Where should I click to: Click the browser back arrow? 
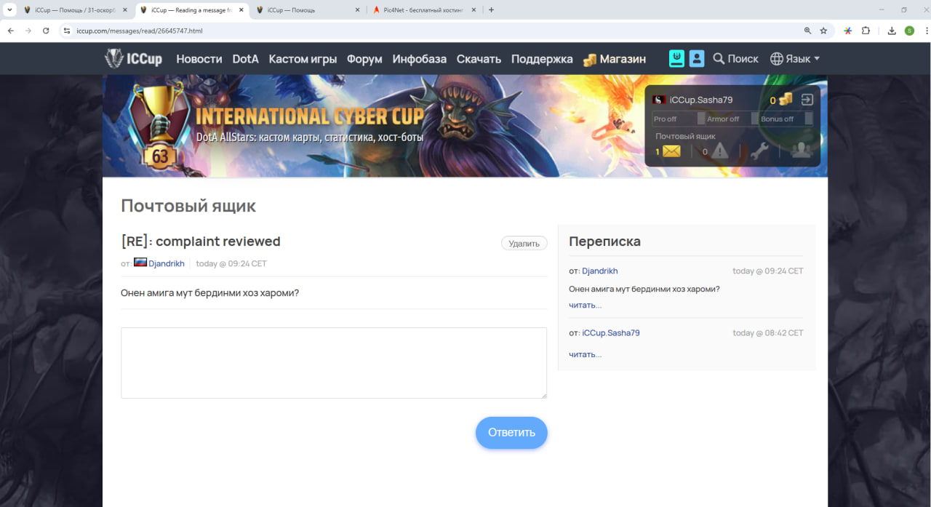11,31
